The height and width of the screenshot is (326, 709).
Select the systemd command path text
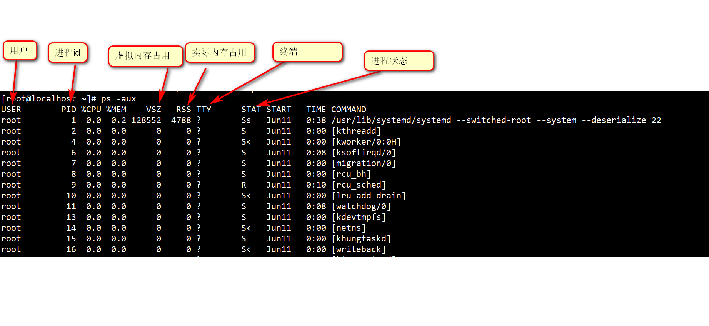[391, 120]
